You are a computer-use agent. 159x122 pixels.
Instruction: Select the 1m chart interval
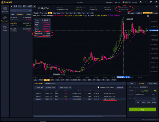tap(46, 13)
